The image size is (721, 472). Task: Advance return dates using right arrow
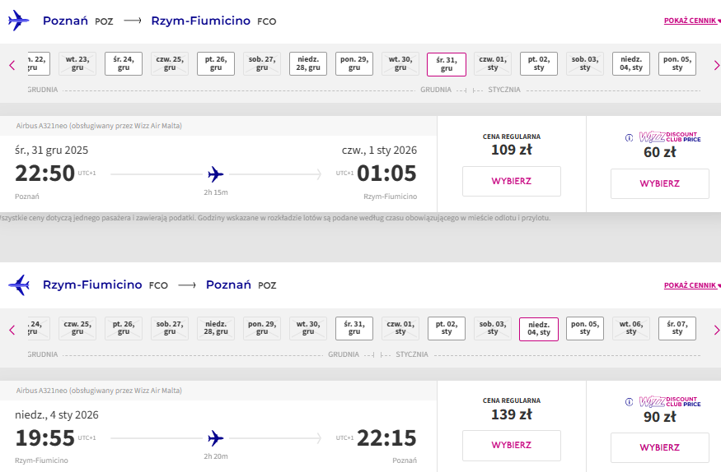tap(716, 330)
